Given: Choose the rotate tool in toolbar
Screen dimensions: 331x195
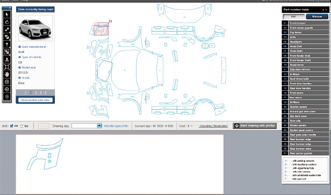Looking at the screenshot, I should (7, 22).
